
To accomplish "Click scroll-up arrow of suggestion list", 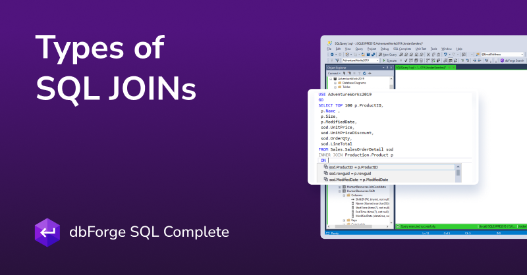I will click(x=458, y=167).
